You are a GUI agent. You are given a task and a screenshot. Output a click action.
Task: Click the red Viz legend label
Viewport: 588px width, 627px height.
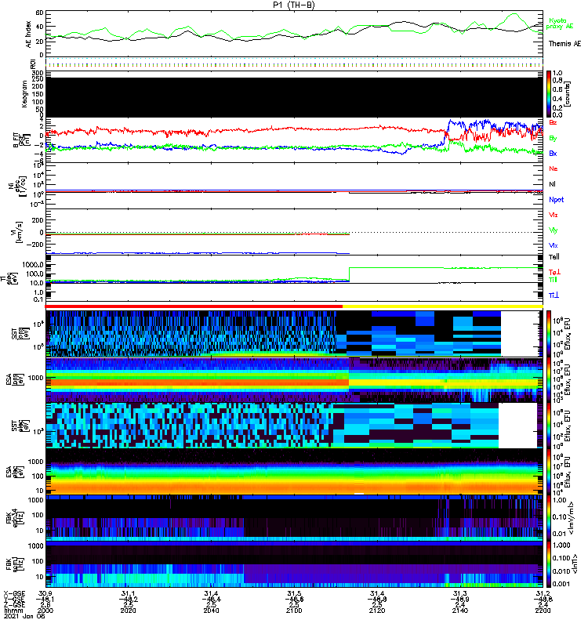click(x=554, y=215)
